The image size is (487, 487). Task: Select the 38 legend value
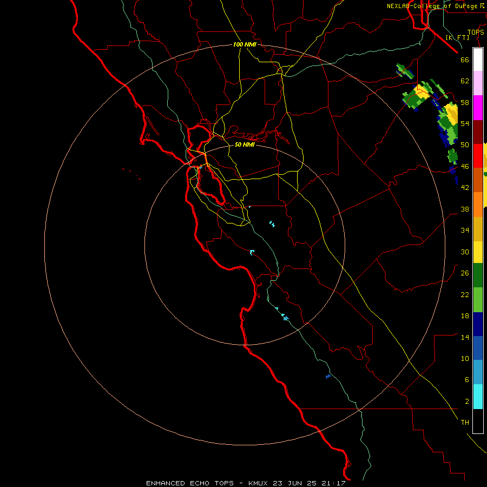(x=465, y=209)
